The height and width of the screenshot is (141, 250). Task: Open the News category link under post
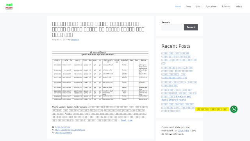pos(57,127)
